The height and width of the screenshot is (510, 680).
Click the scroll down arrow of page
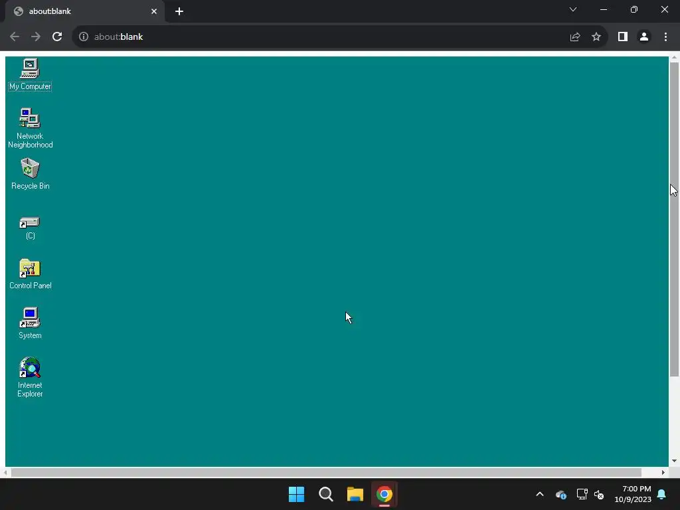click(675, 461)
